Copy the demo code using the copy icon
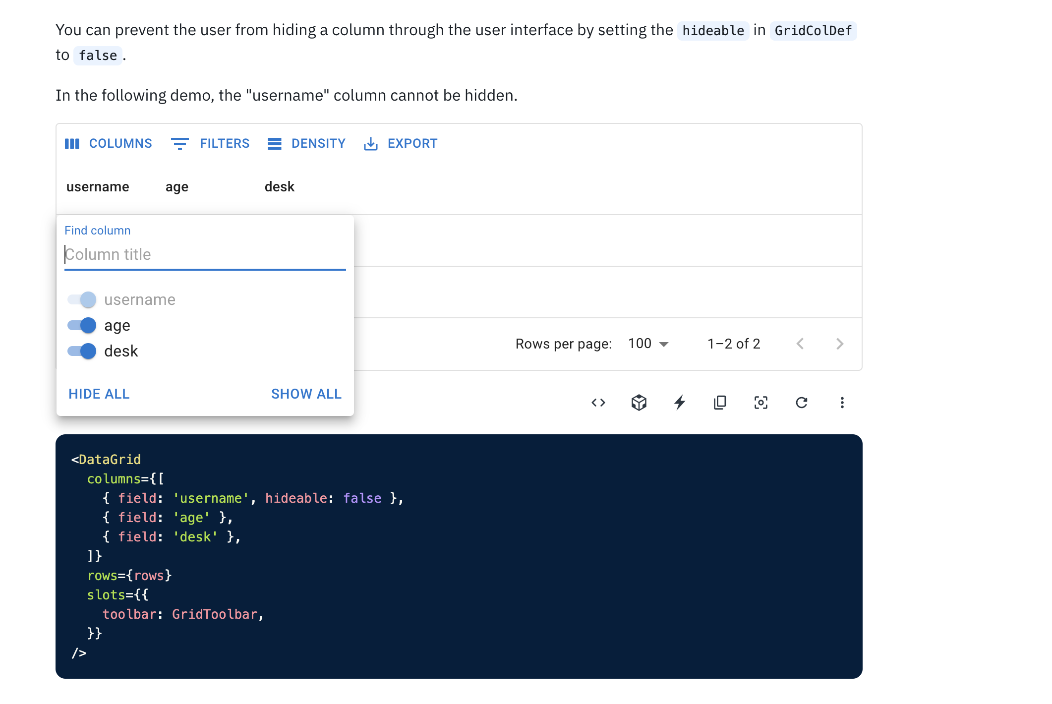Image resolution: width=1052 pixels, height=704 pixels. [720, 403]
